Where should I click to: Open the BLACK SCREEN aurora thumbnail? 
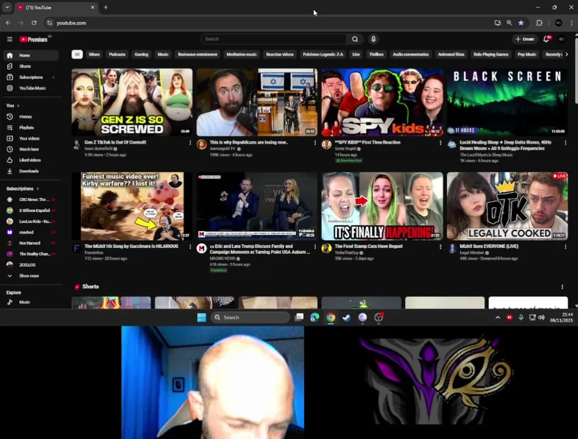point(507,102)
